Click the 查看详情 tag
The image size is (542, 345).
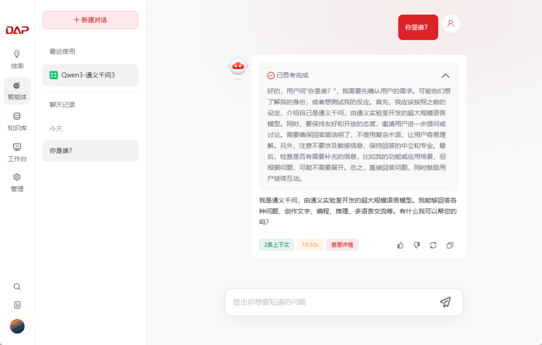coord(342,245)
